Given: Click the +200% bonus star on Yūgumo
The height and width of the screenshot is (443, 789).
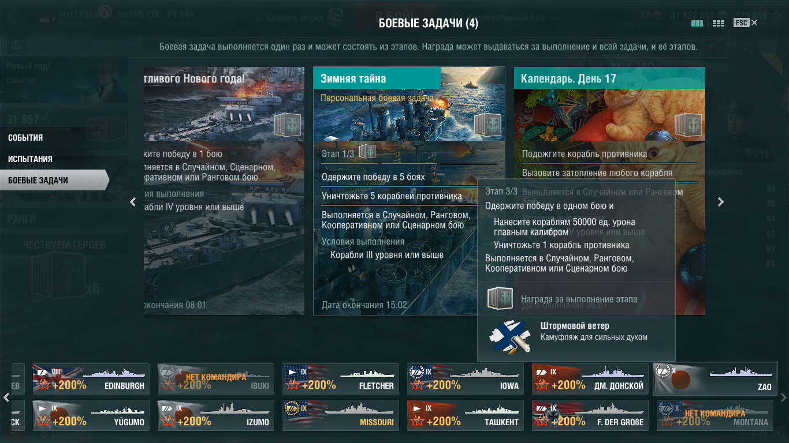Looking at the screenshot, I should tap(44, 422).
